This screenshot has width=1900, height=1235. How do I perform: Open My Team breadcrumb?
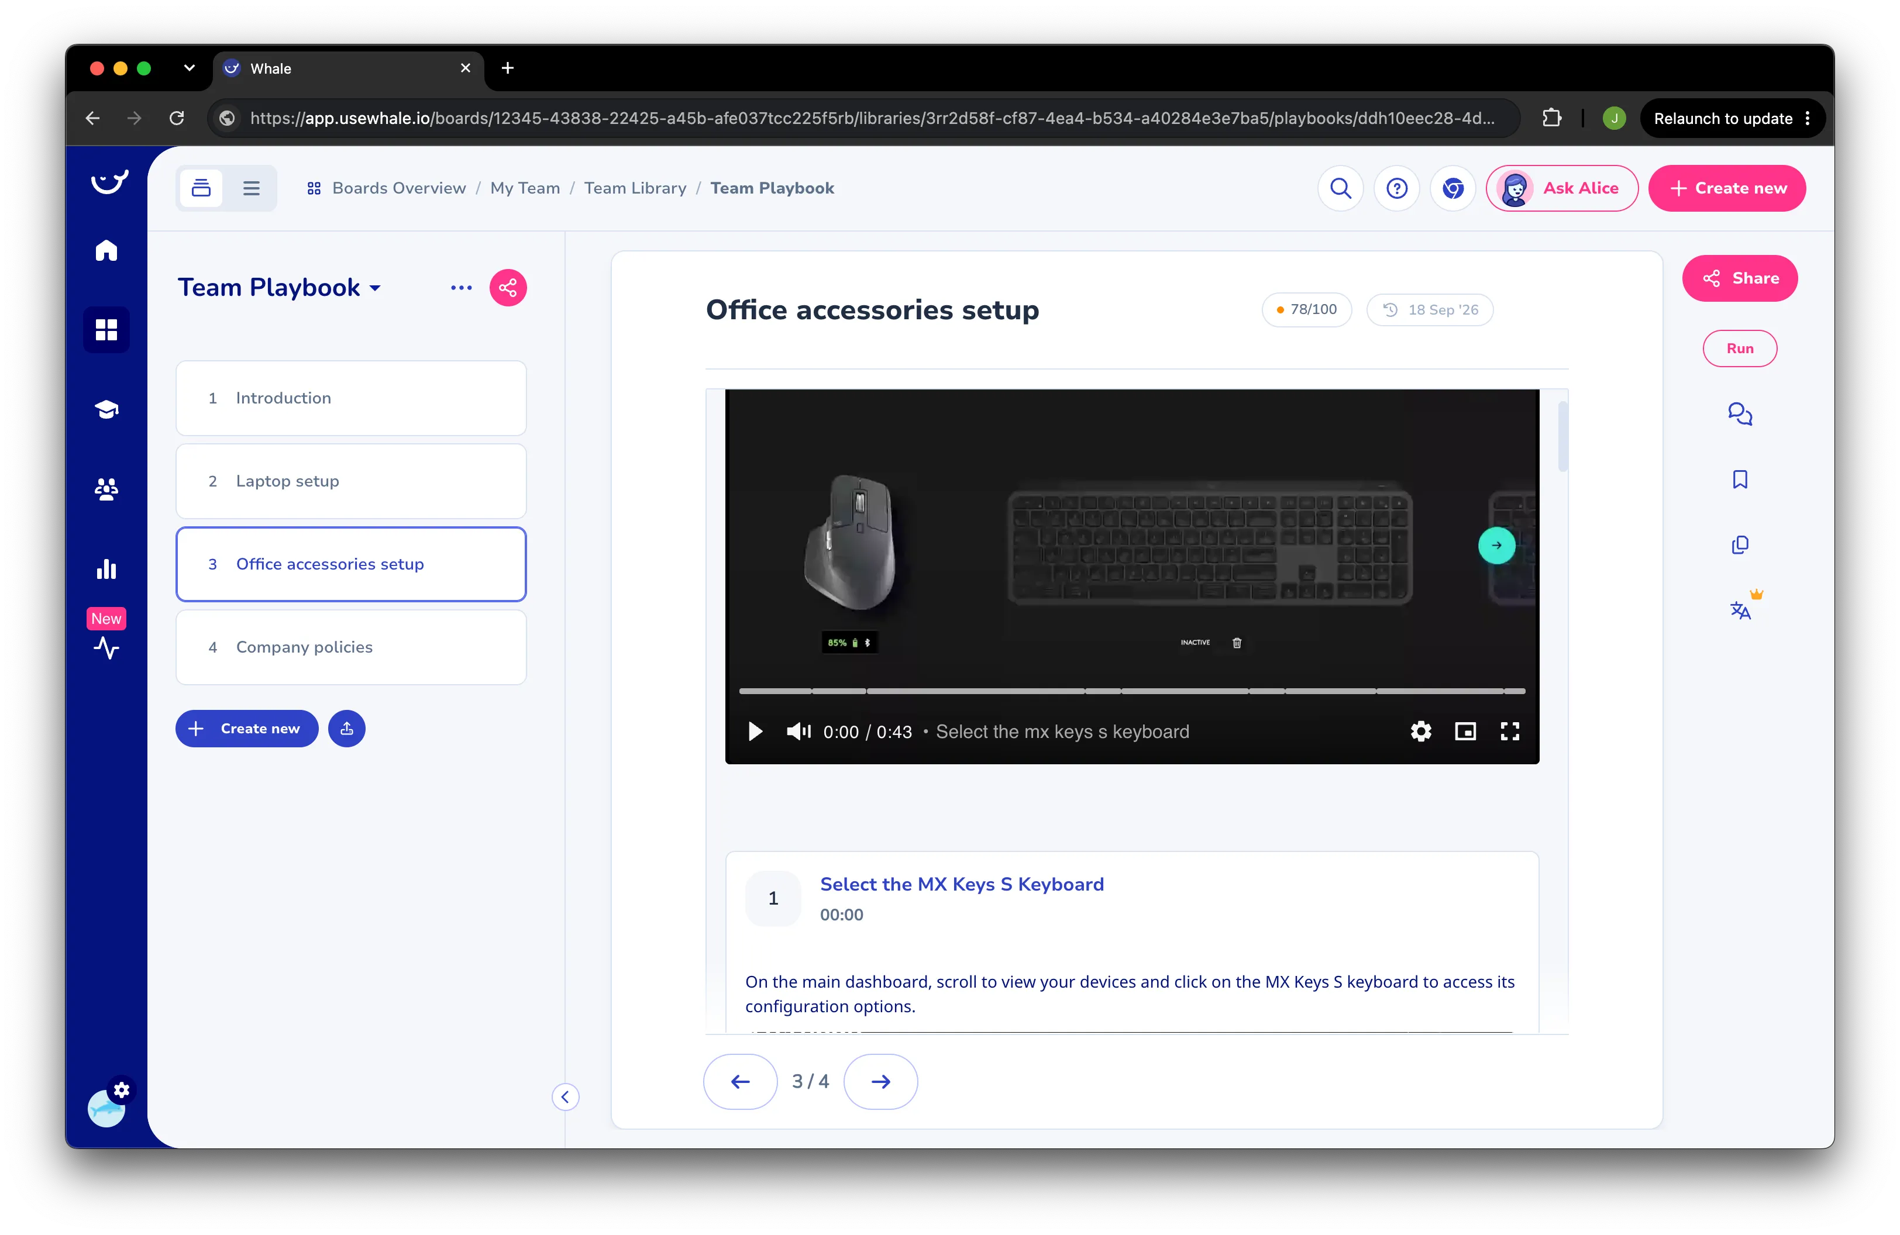(525, 188)
